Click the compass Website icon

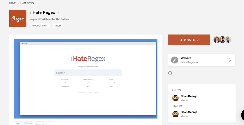[x=174, y=60]
